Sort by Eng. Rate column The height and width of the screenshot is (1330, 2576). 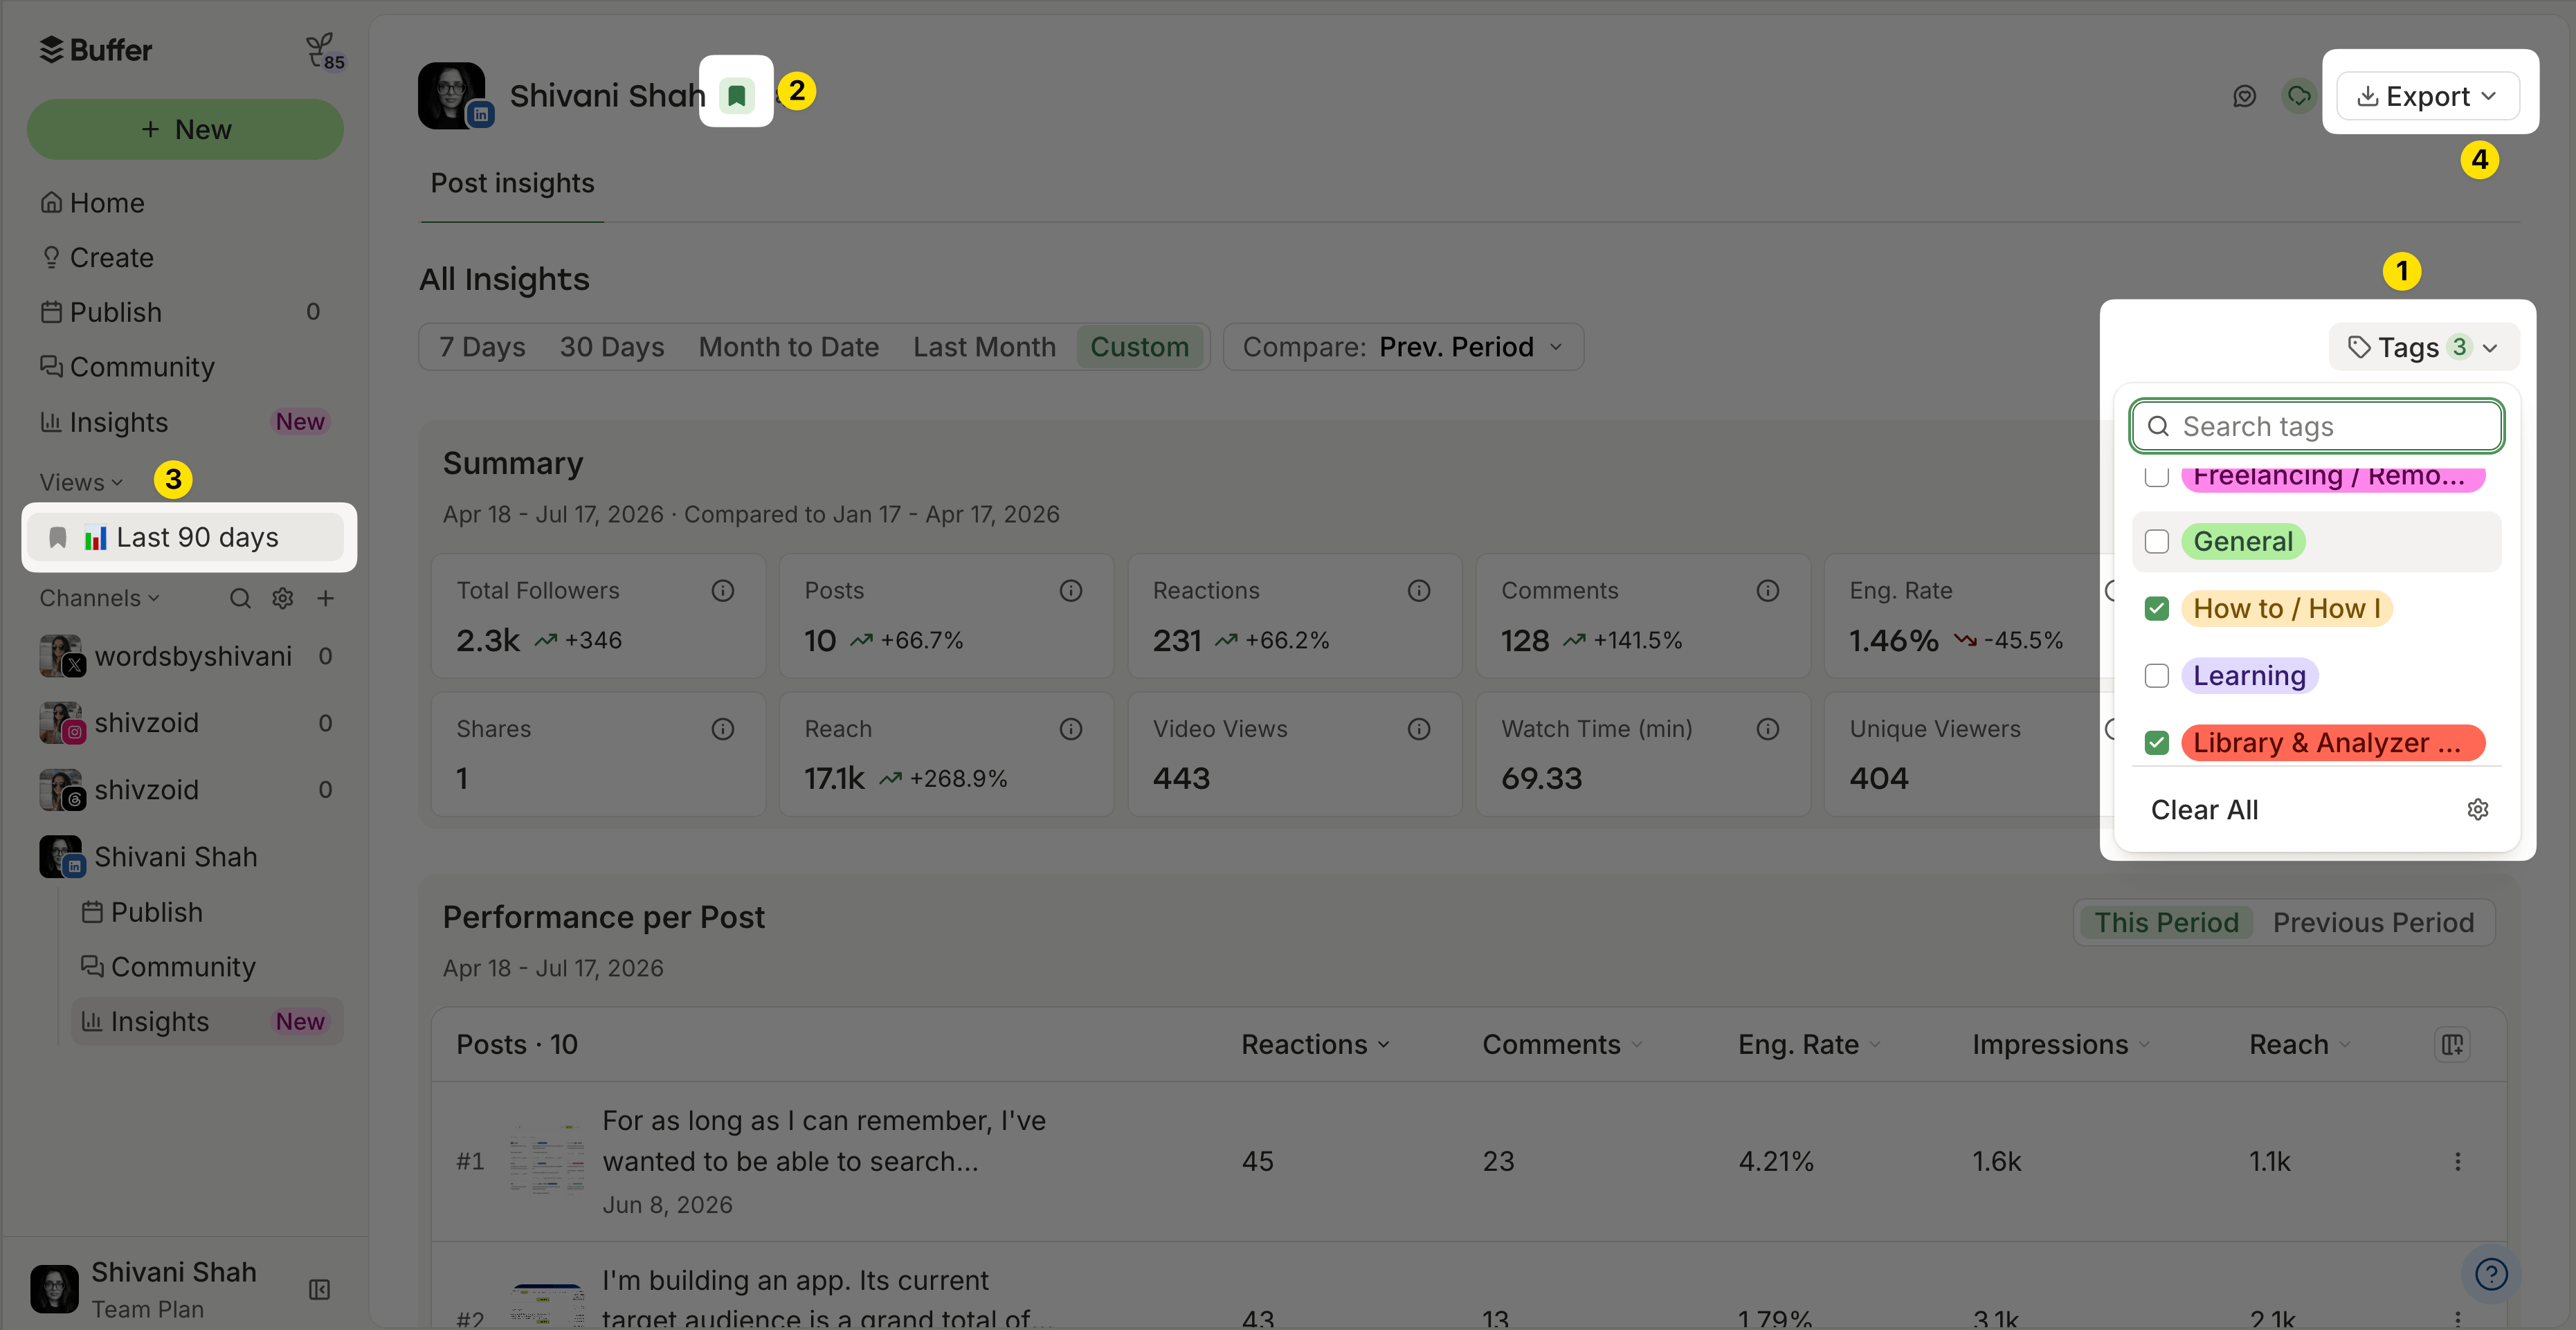pyautogui.click(x=1808, y=1044)
